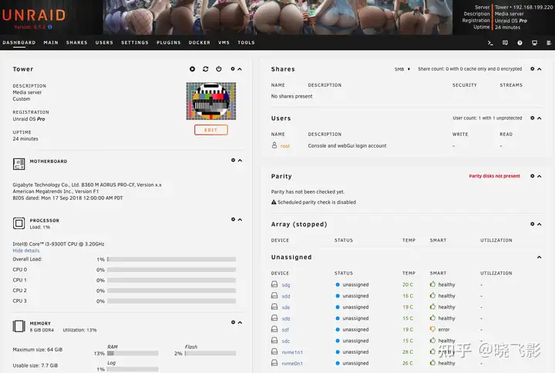Open the nvme1n1 device link
The image size is (555, 373).
tap(292, 352)
